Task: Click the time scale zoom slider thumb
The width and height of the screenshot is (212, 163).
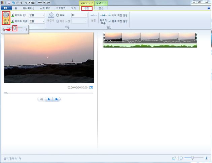Action: tap(192, 158)
